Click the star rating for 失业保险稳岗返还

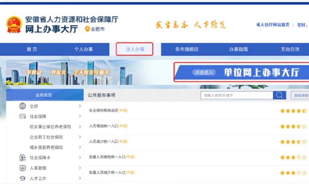pos(293,111)
